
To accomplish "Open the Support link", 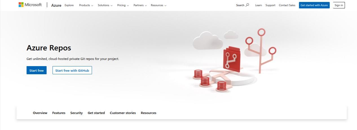I will [x=270, y=5].
